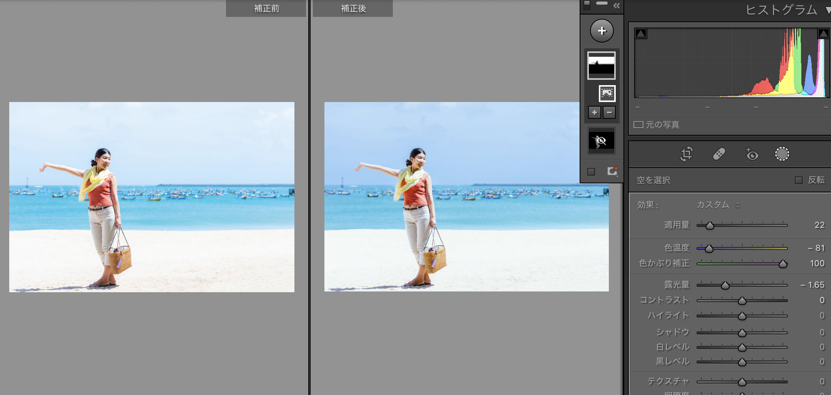
Task: Select the Healing bandage tool
Action: point(719,154)
